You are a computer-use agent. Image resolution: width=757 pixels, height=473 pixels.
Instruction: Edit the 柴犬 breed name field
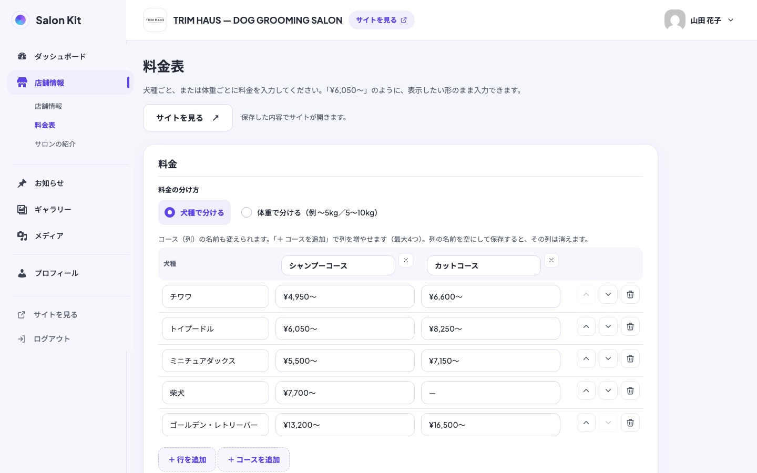pos(216,393)
